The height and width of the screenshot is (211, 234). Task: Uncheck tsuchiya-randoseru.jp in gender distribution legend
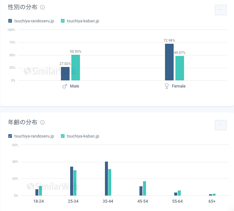(10, 21)
